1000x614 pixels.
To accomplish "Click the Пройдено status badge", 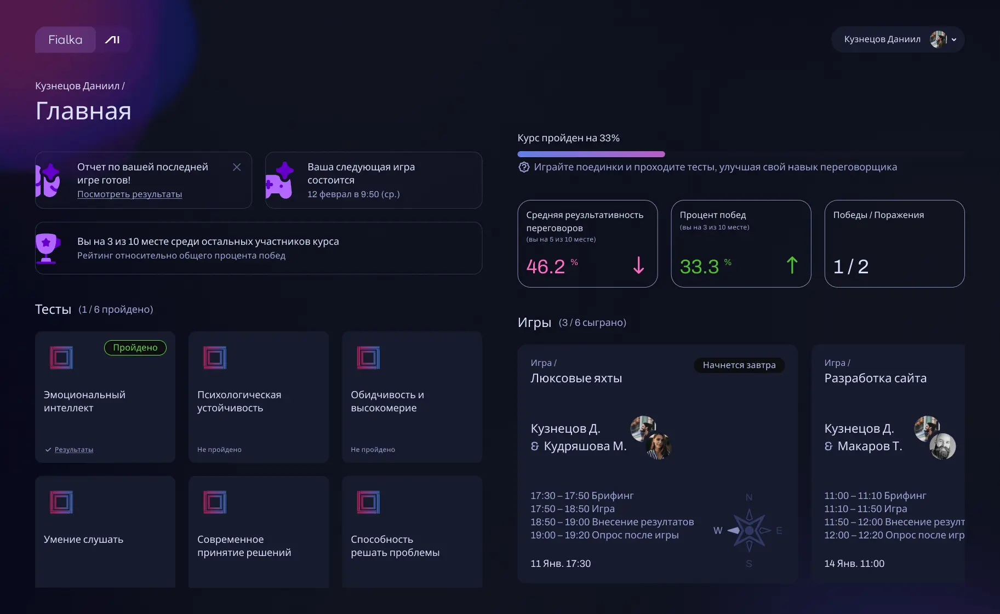I will 135,347.
